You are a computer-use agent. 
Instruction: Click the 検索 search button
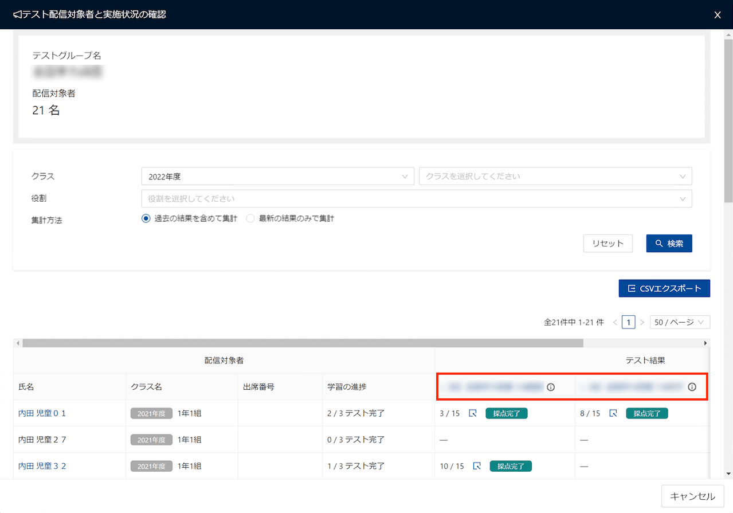point(669,244)
